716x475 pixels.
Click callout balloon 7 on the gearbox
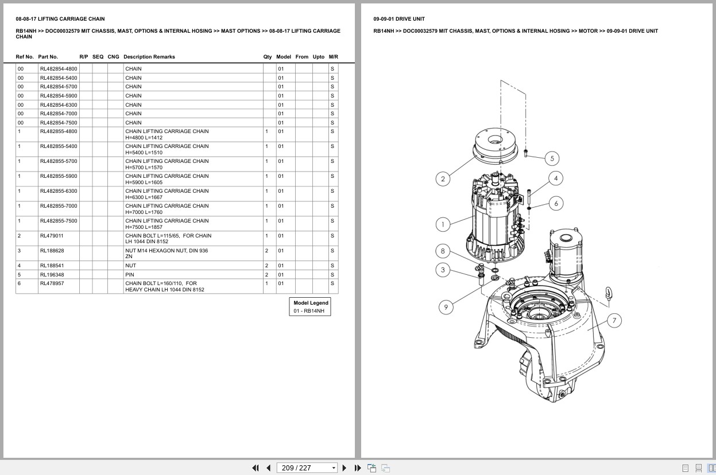coord(614,321)
